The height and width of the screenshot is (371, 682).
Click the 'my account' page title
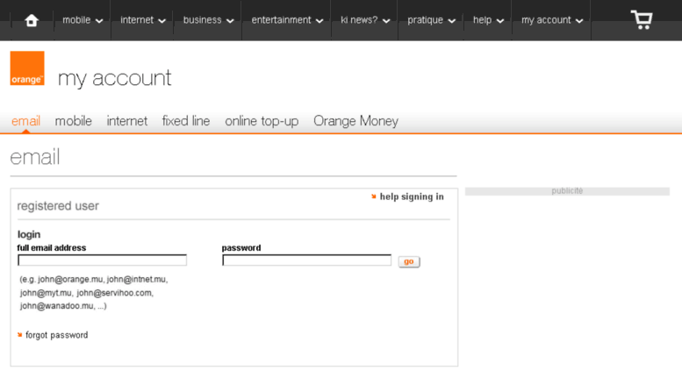[114, 78]
